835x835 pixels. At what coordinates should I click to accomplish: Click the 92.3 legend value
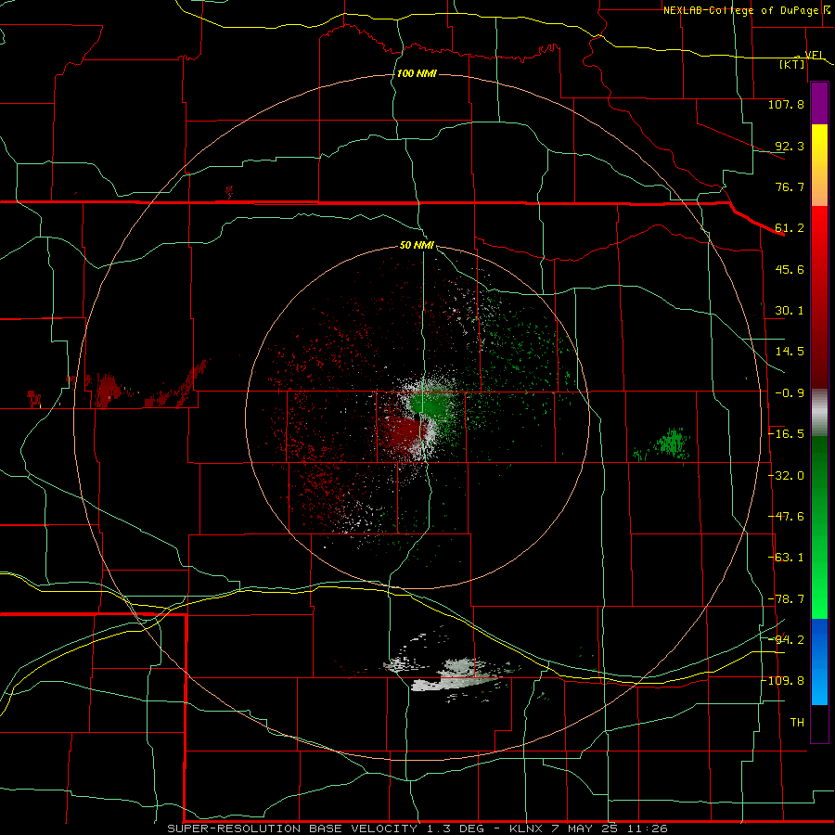pyautogui.click(x=790, y=146)
